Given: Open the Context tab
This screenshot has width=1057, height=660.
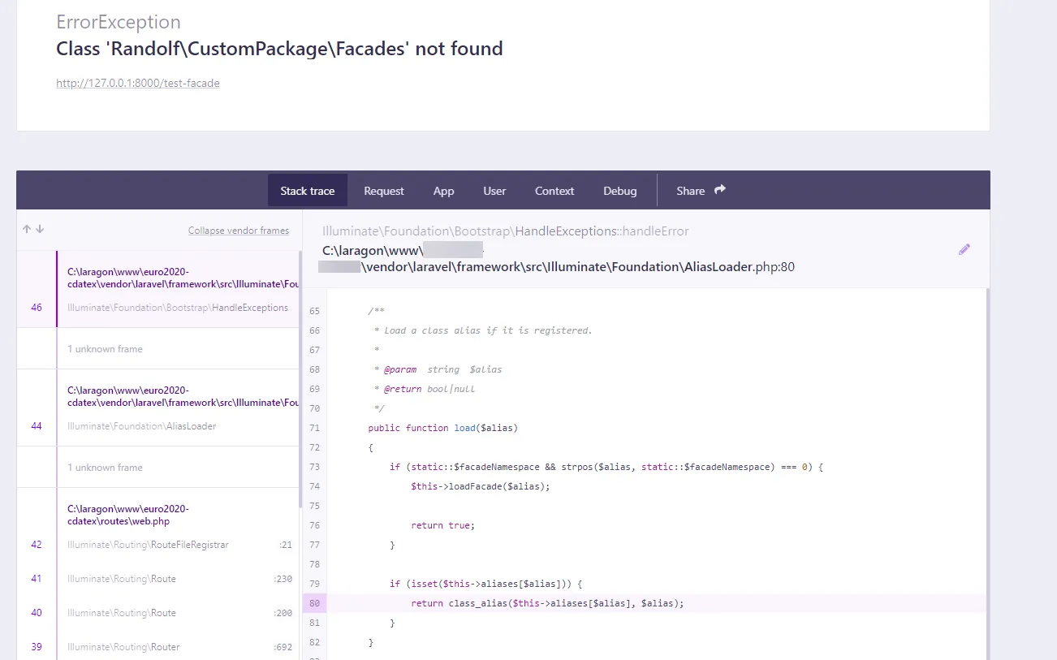Looking at the screenshot, I should click(554, 191).
